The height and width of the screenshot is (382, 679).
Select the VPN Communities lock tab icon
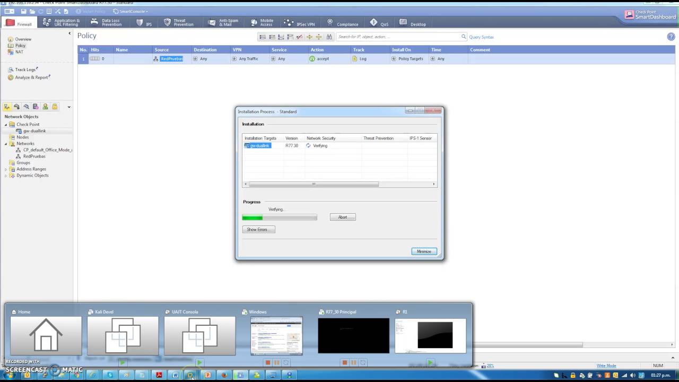pos(55,107)
